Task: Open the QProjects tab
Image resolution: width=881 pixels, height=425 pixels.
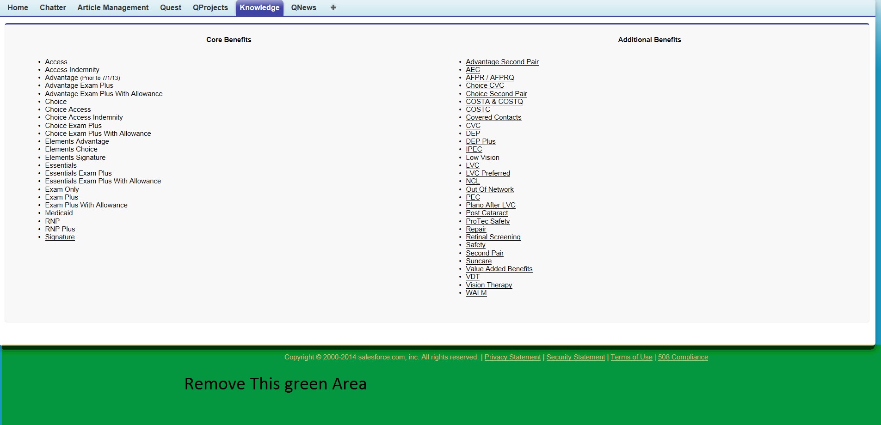Action: click(x=210, y=7)
